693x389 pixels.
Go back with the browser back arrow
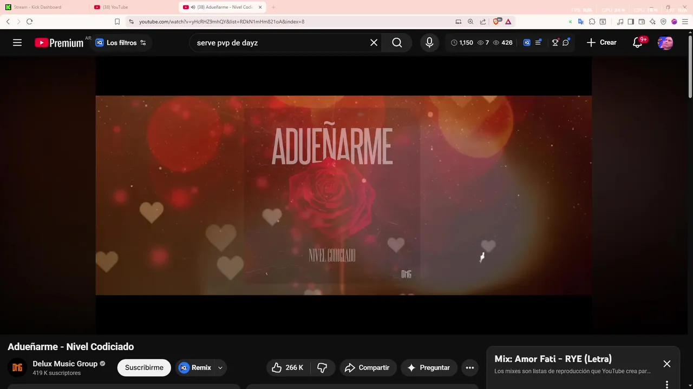click(x=8, y=22)
